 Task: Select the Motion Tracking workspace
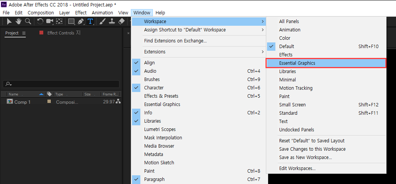(x=326, y=88)
